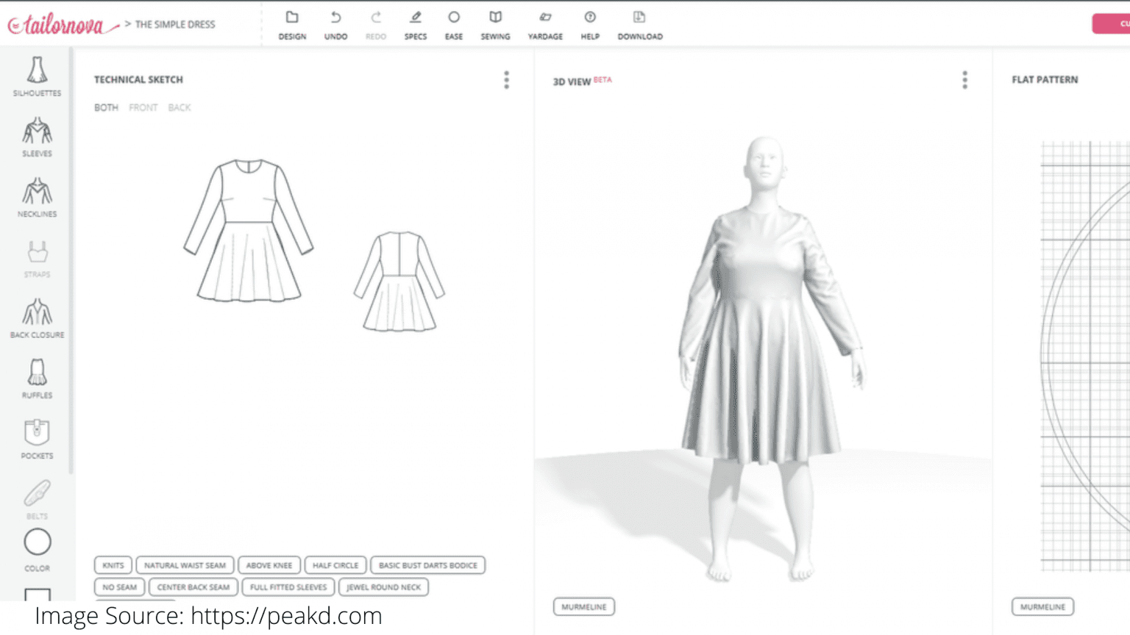
Task: Open the Back Closure options
Action: (x=37, y=318)
